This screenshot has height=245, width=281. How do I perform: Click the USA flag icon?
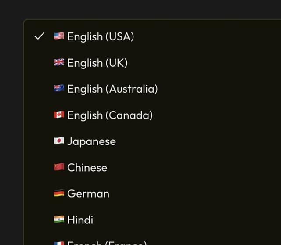click(x=59, y=36)
